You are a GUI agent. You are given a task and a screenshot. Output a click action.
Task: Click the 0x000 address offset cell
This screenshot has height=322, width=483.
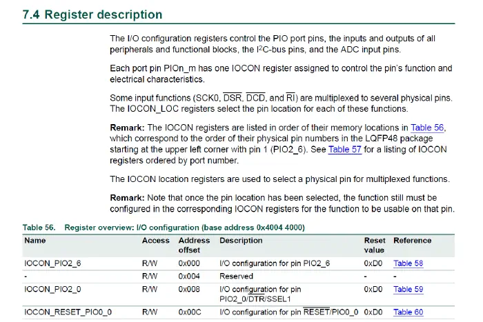188,263
